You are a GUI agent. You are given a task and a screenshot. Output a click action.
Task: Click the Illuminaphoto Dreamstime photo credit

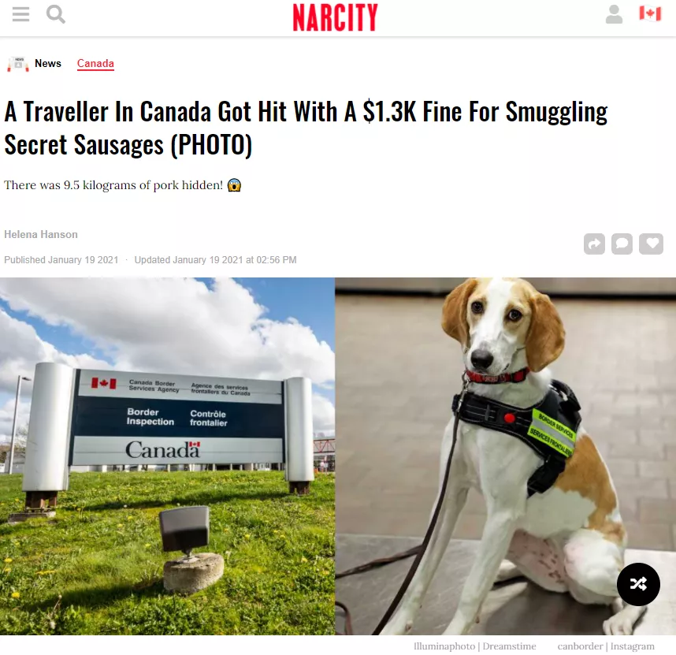point(474,646)
